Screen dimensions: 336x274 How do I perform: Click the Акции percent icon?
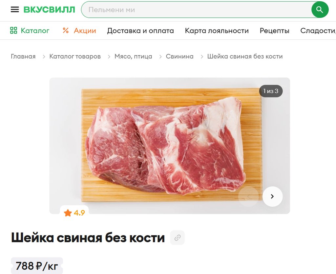pos(66,31)
